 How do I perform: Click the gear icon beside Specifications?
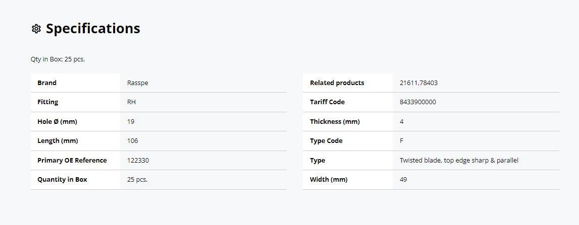click(x=36, y=29)
